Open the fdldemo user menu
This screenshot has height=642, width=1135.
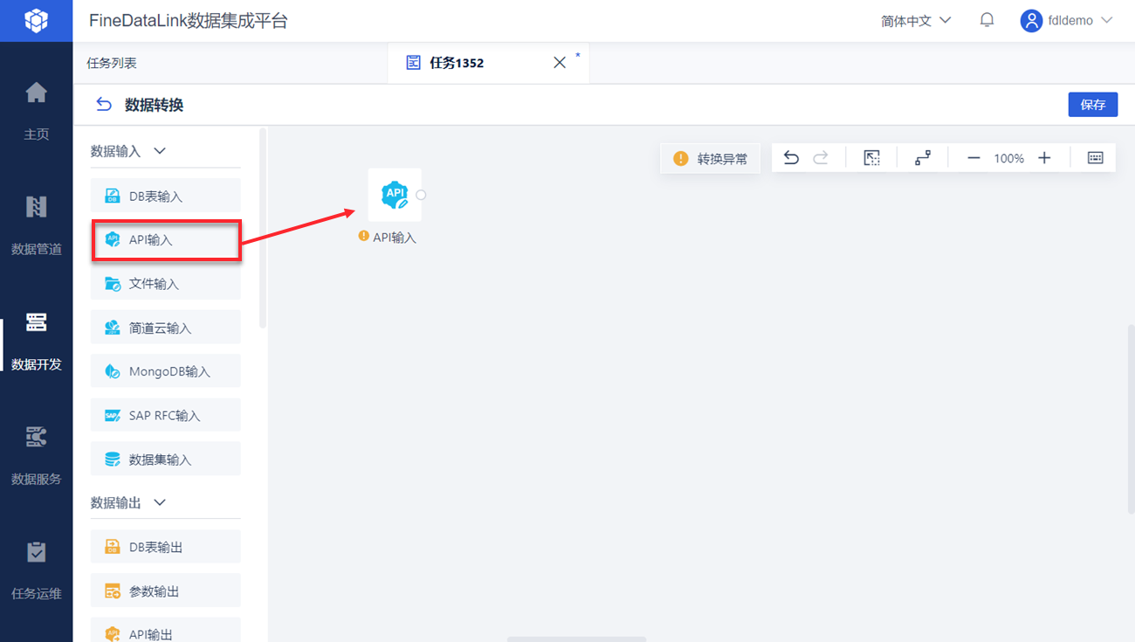coord(1067,20)
